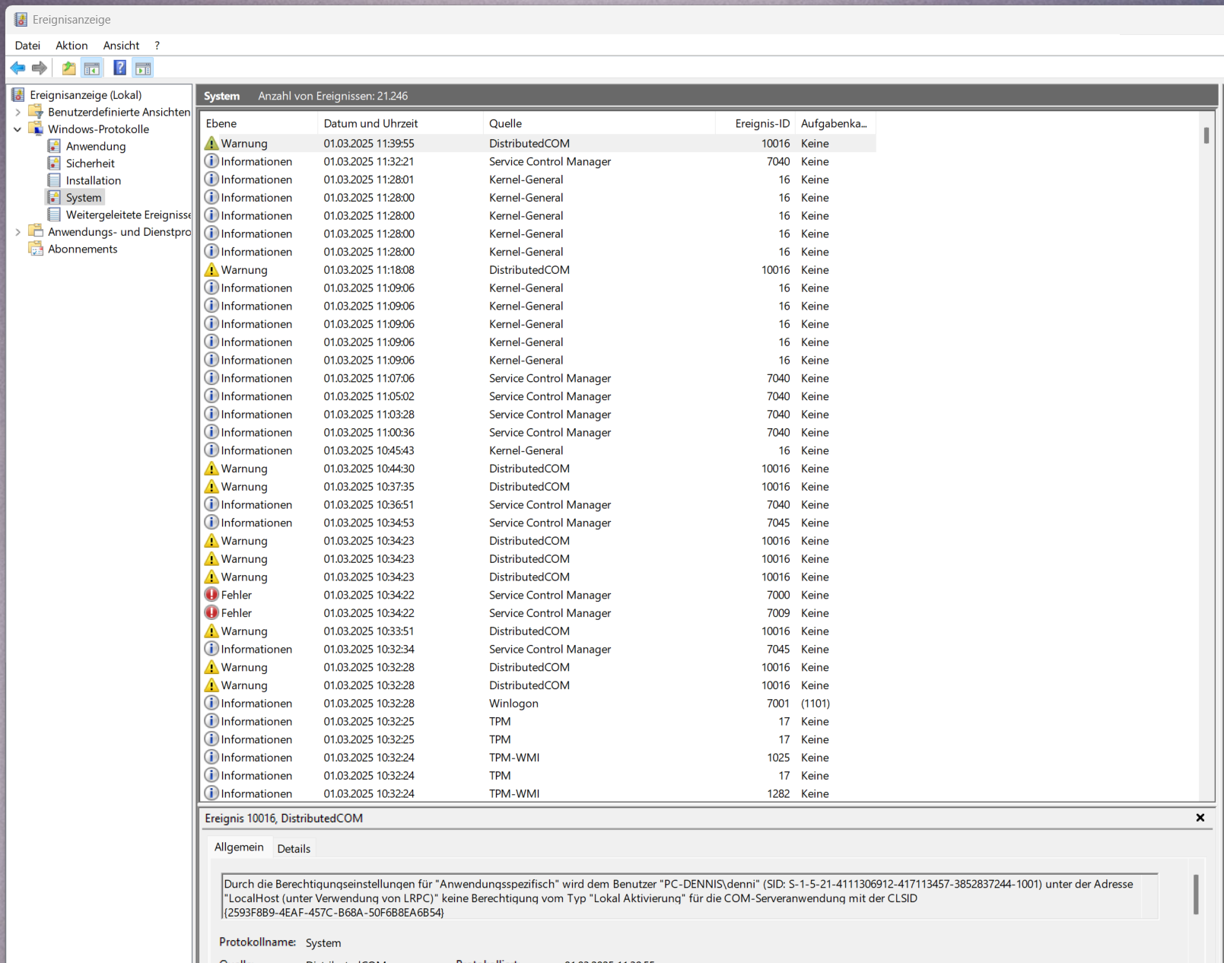Select the TPM event at 10:32:24

pyautogui.click(x=539, y=776)
